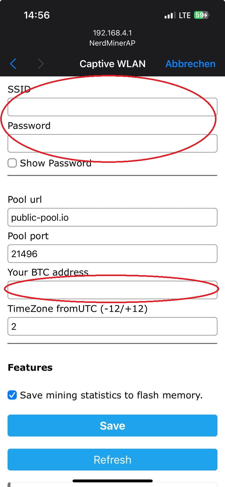The height and width of the screenshot is (487, 225).
Task: Edit the Pool port field
Action: [112, 254]
